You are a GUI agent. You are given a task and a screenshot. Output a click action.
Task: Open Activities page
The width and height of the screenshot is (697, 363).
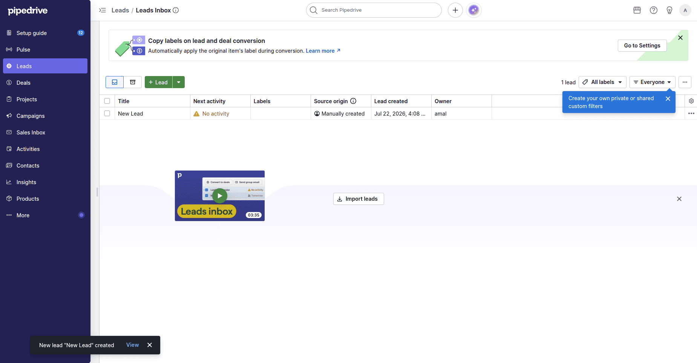tap(45, 149)
